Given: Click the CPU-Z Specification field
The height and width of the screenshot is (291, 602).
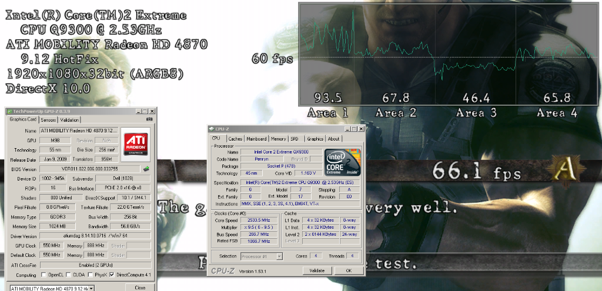Looking at the screenshot, I should tap(300, 182).
